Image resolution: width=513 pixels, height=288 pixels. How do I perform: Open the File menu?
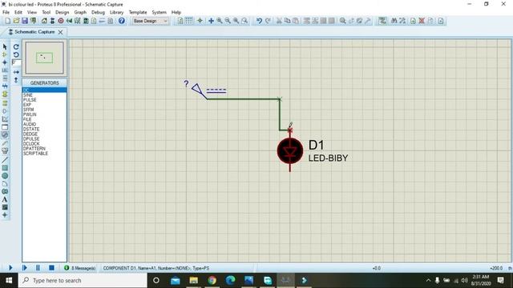click(x=6, y=12)
